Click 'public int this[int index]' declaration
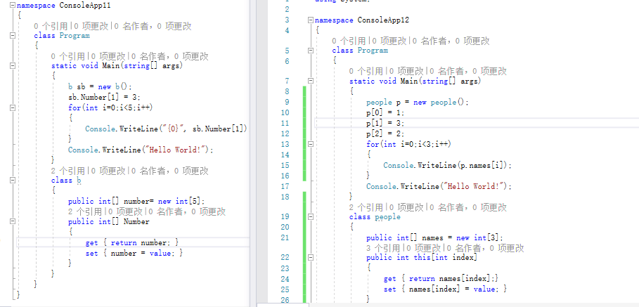This screenshot has width=639, height=307. (x=422, y=258)
